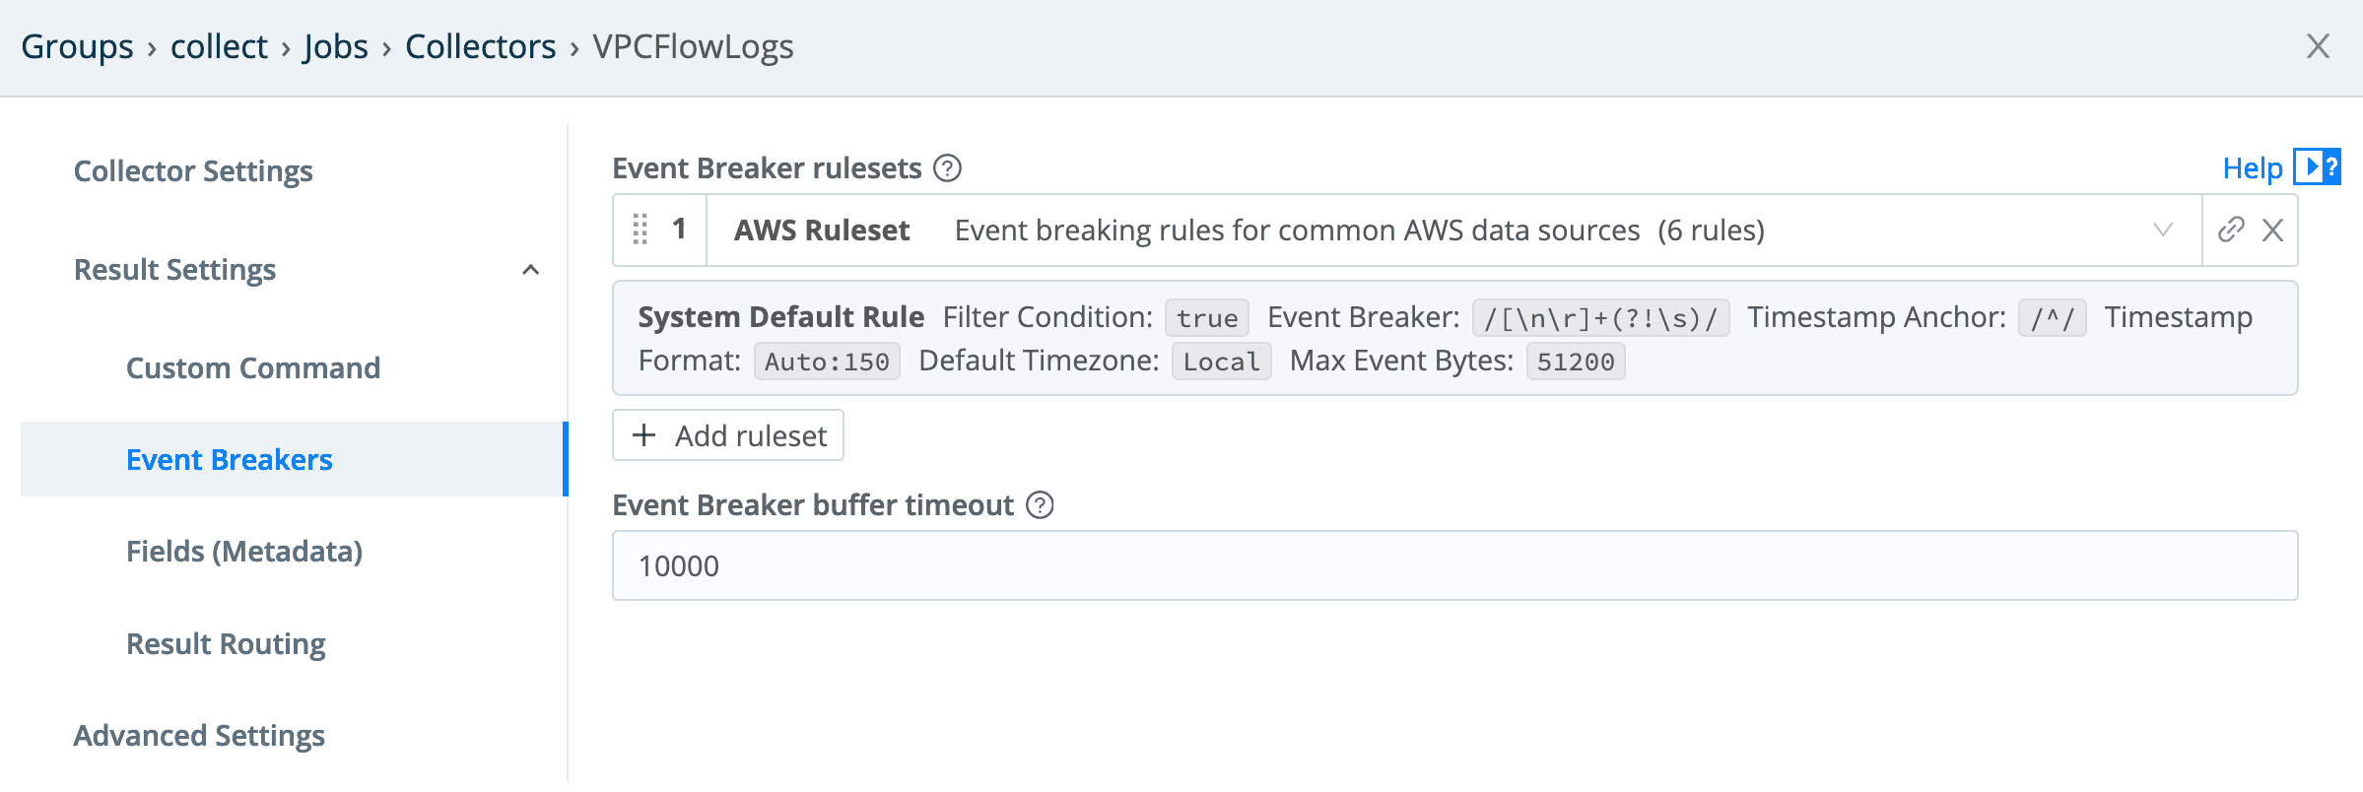The width and height of the screenshot is (2363, 792).
Task: Click the Help link
Action: tap(2252, 168)
